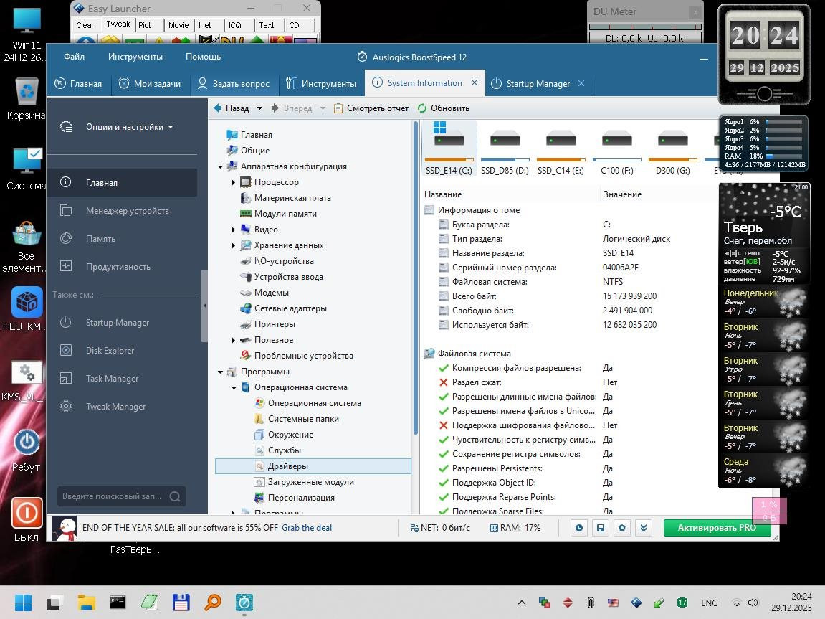825x619 pixels.
Task: Click Смотреть отчет report button
Action: 371,108
